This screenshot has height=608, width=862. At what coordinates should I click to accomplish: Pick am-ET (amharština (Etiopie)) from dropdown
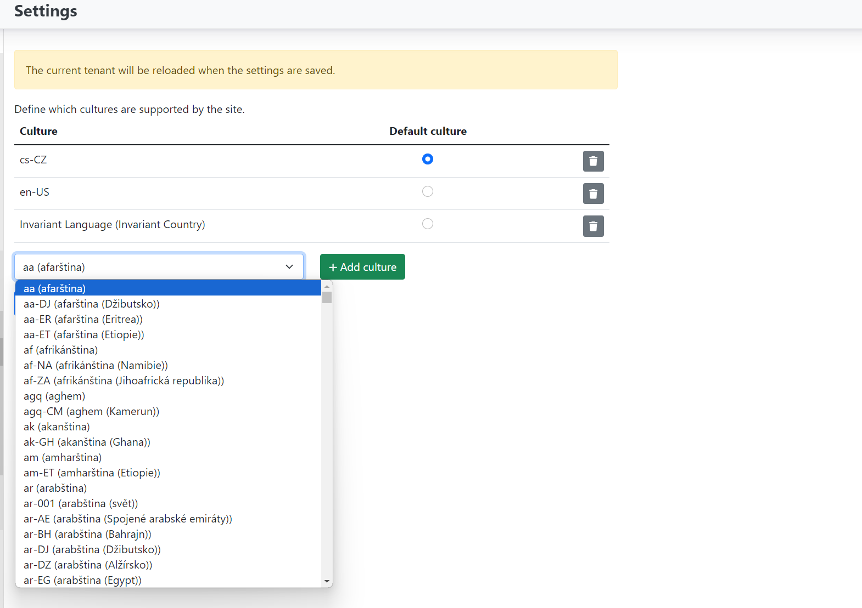pyautogui.click(x=92, y=473)
